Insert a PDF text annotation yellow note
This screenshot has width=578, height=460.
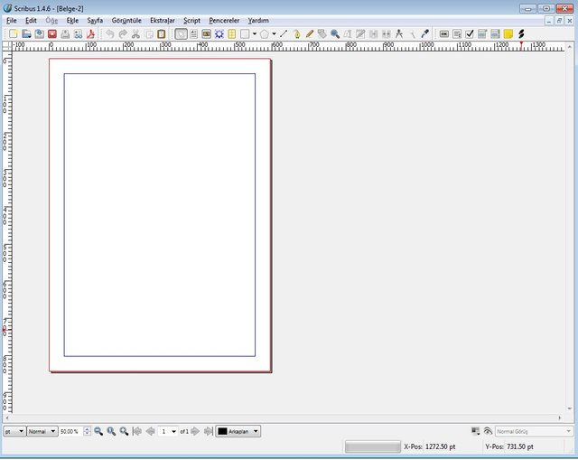(508, 34)
